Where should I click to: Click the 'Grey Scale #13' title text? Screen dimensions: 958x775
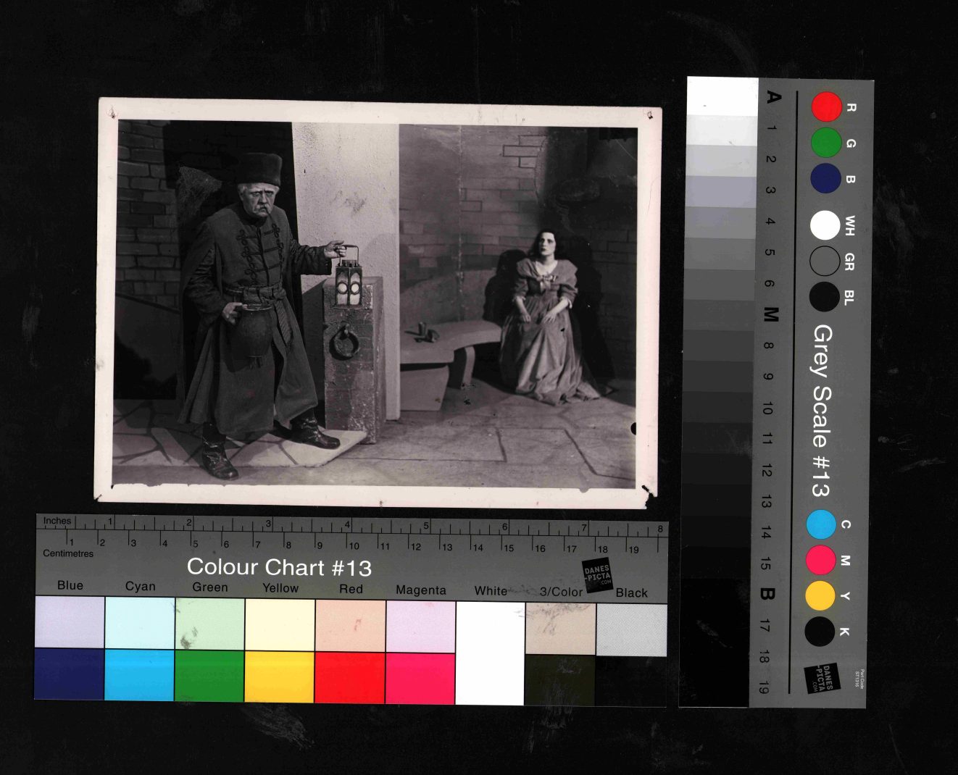tap(821, 410)
